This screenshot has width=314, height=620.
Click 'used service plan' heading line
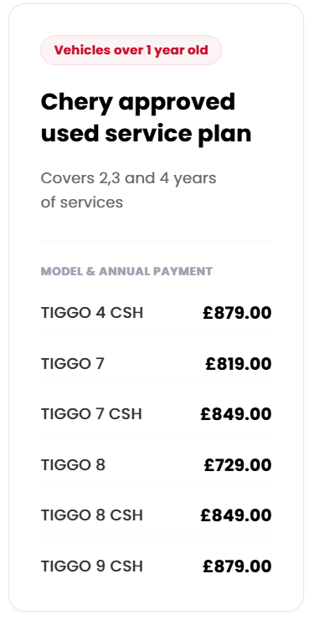point(146,134)
